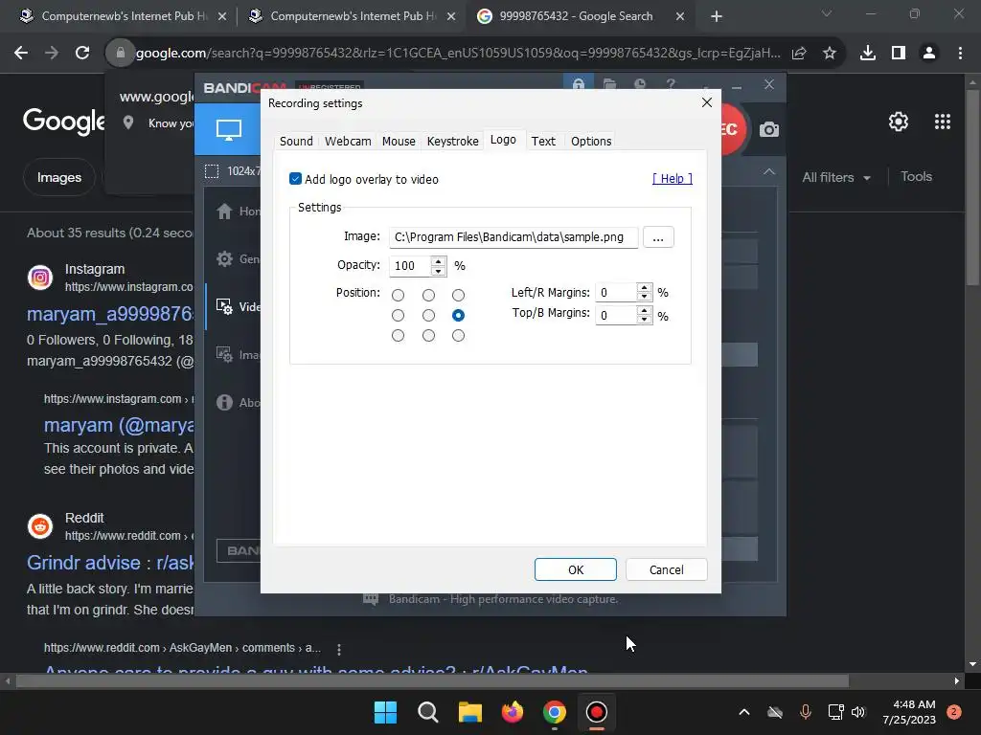Launch Firefox from taskbar
The height and width of the screenshot is (735, 981).
point(513,712)
